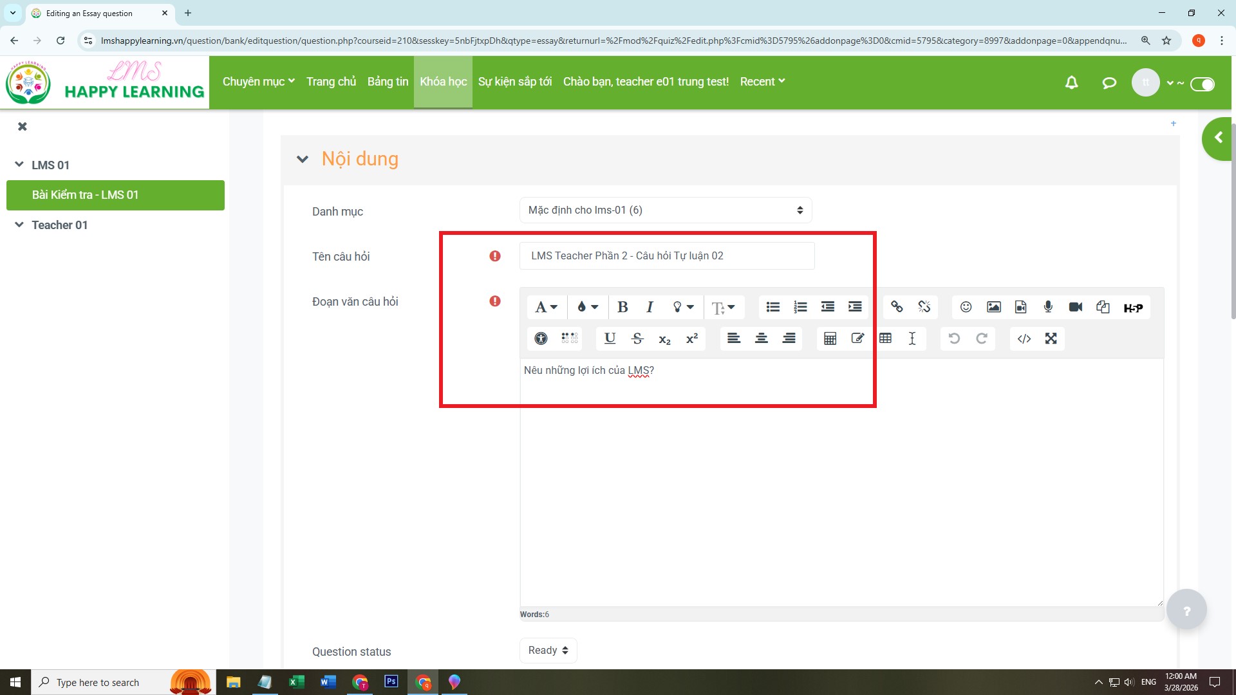Image resolution: width=1236 pixels, height=695 pixels.
Task: Click the record audio microphone icon
Action: point(1048,307)
